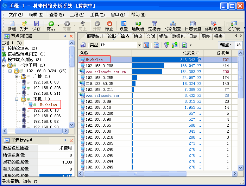Open the dropdown arrow beside 向后

tap(58, 25)
